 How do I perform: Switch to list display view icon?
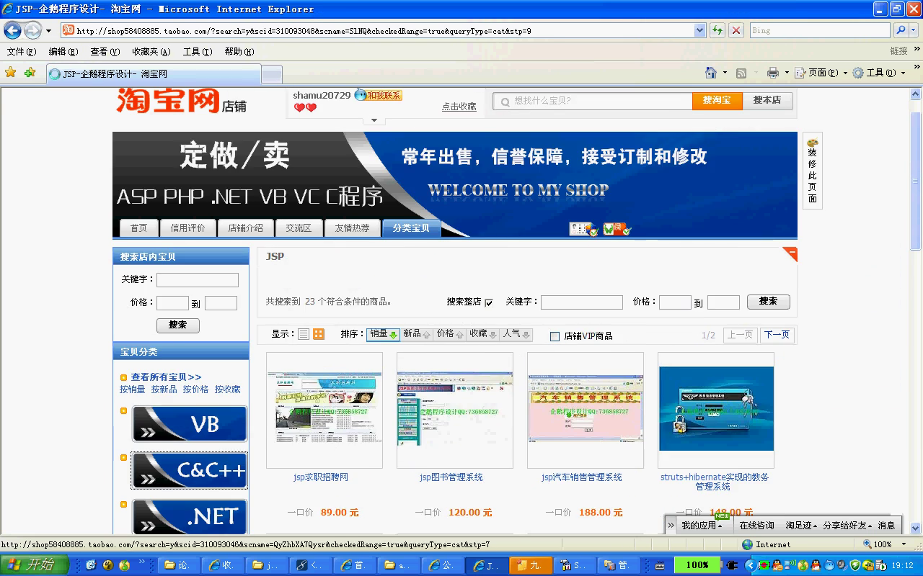pyautogui.click(x=304, y=334)
